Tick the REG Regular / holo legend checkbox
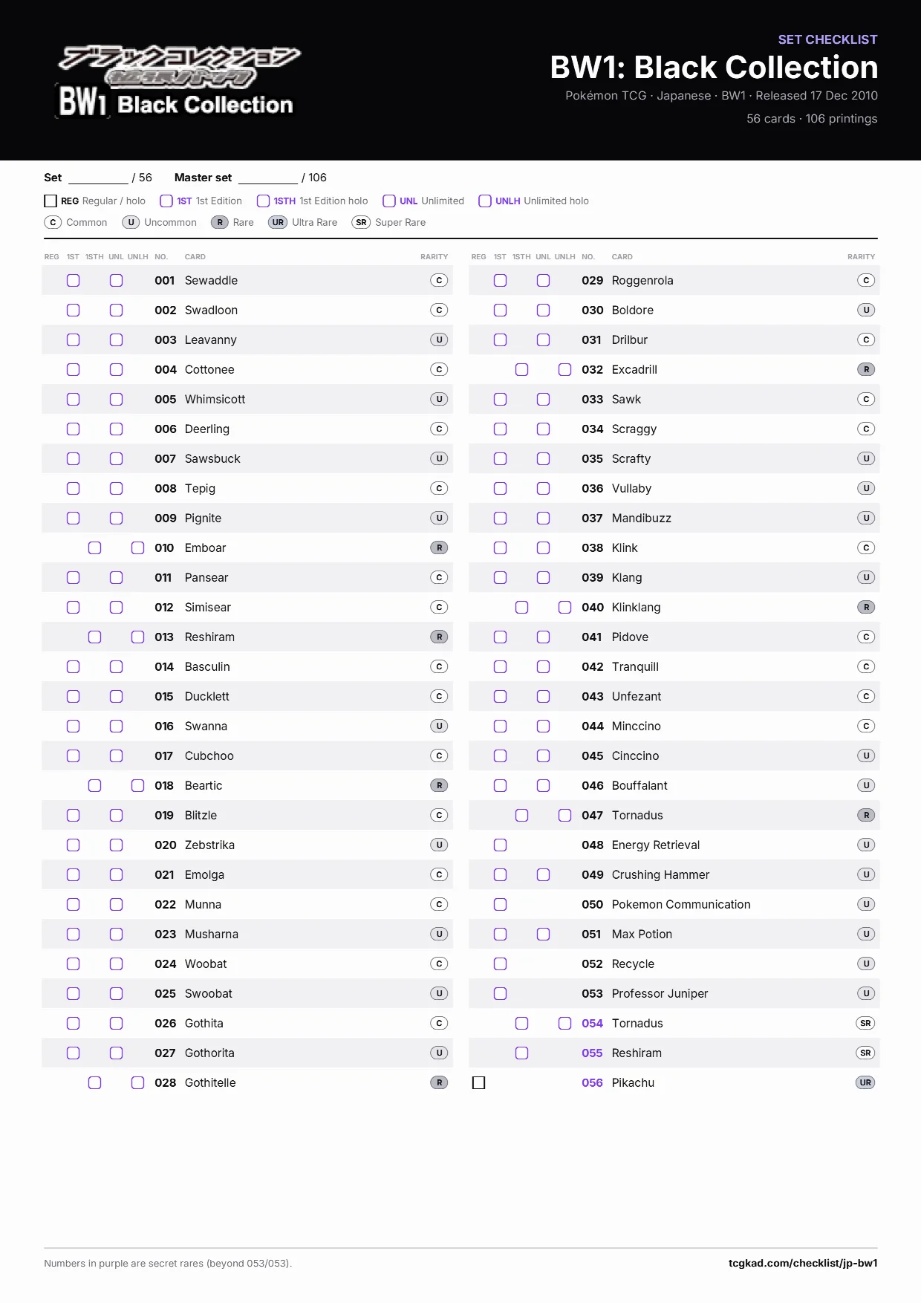 tap(51, 201)
